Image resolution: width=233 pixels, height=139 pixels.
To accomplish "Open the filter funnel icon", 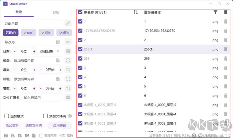I will coord(215,12).
